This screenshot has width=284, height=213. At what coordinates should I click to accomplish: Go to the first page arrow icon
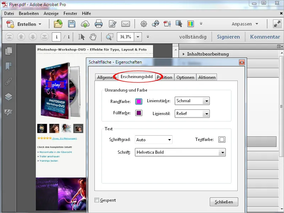(10, 37)
